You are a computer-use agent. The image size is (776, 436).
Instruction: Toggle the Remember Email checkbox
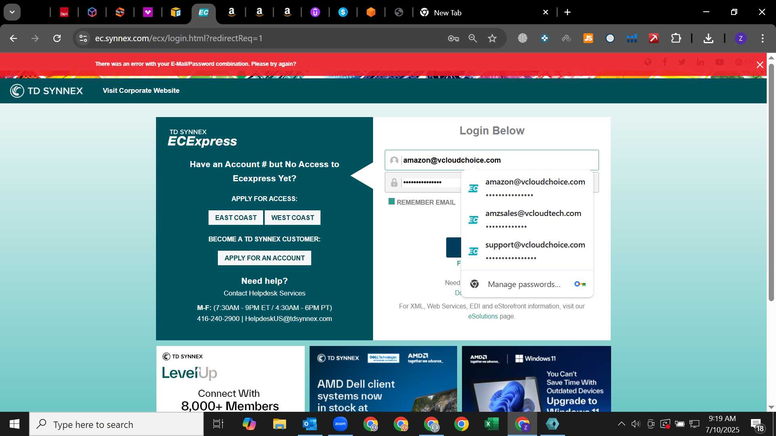point(391,201)
